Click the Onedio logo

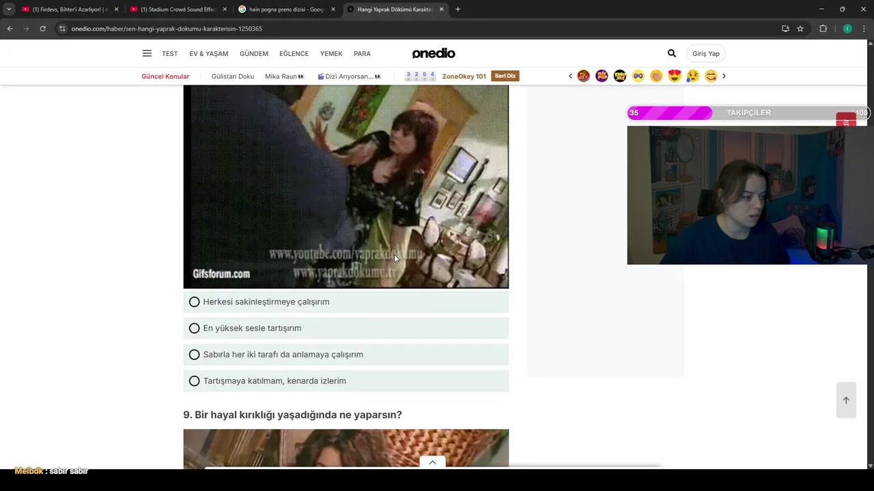(x=434, y=53)
